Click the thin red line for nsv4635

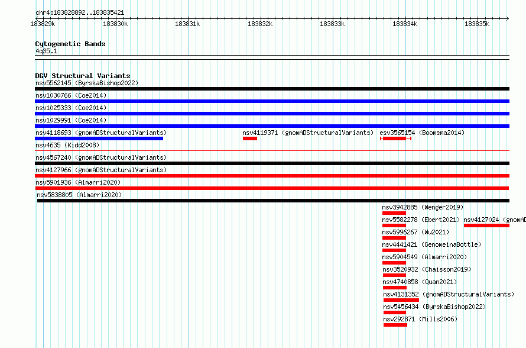272,151
